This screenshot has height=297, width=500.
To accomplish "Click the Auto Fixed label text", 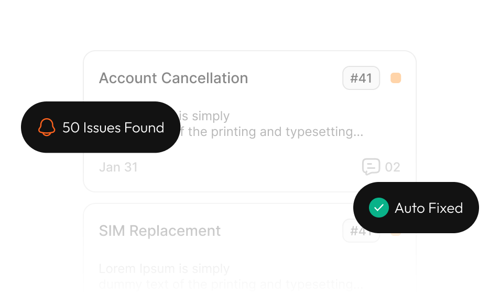I will point(428,208).
